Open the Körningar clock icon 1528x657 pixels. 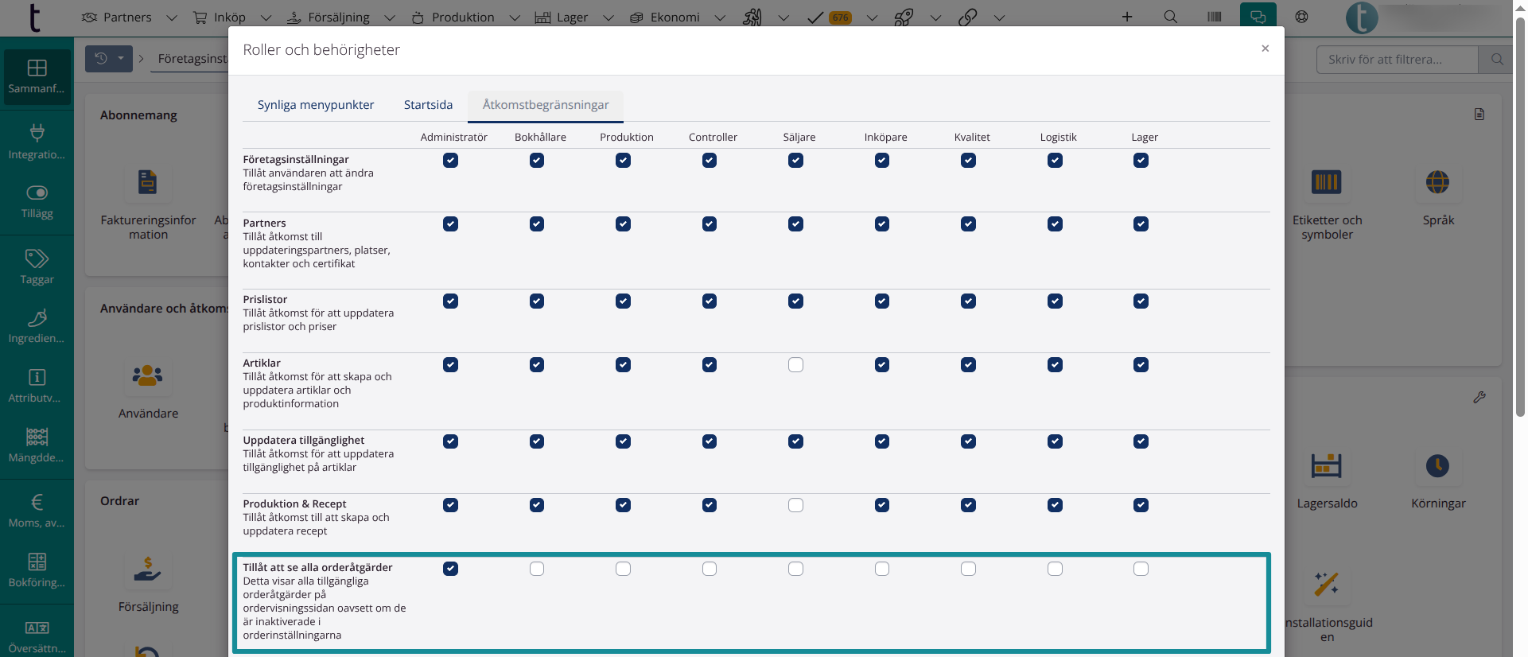coord(1437,466)
